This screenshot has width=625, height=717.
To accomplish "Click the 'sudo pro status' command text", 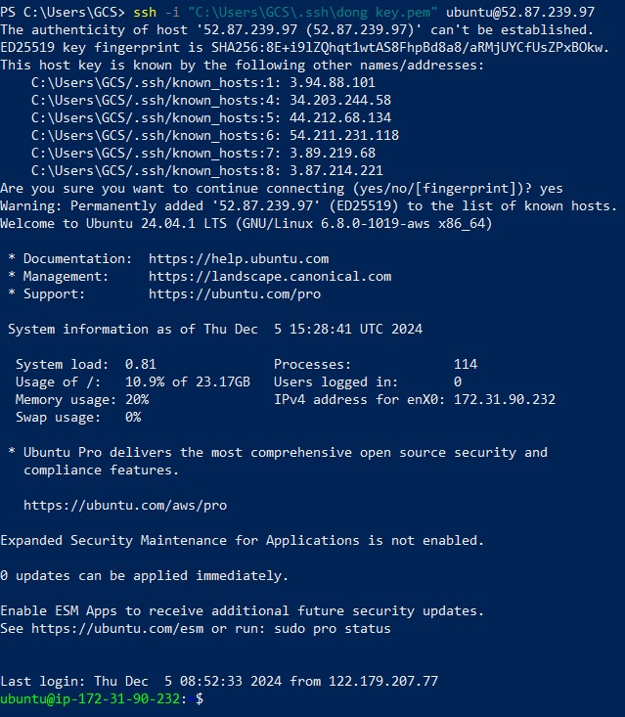I will (x=333, y=629).
